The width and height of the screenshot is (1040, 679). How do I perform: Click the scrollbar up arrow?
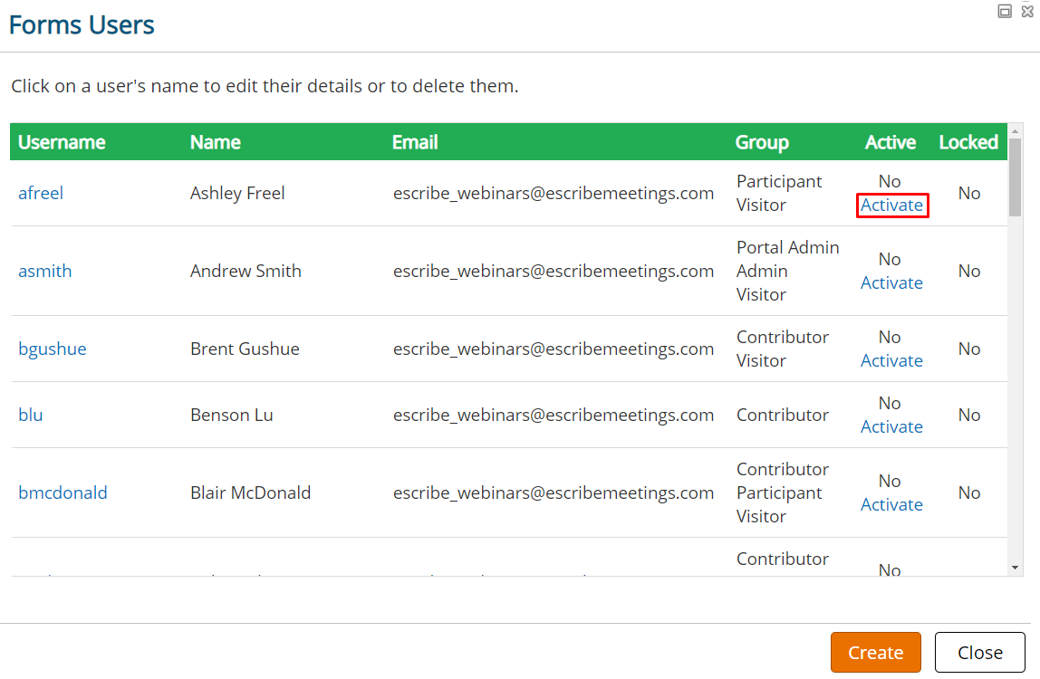(1015, 132)
